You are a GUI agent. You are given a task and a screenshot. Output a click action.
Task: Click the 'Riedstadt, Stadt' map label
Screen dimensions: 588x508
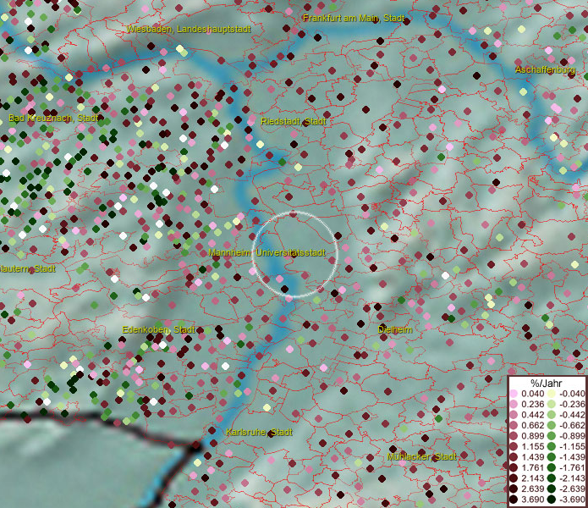pos(294,122)
